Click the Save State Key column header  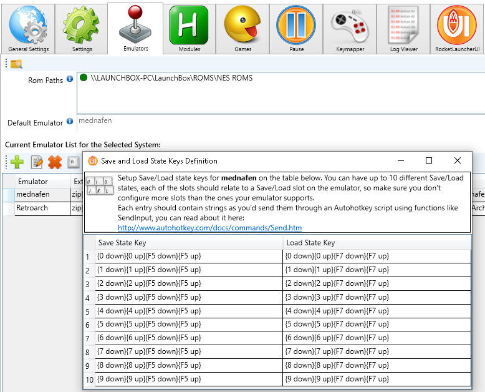click(189, 243)
